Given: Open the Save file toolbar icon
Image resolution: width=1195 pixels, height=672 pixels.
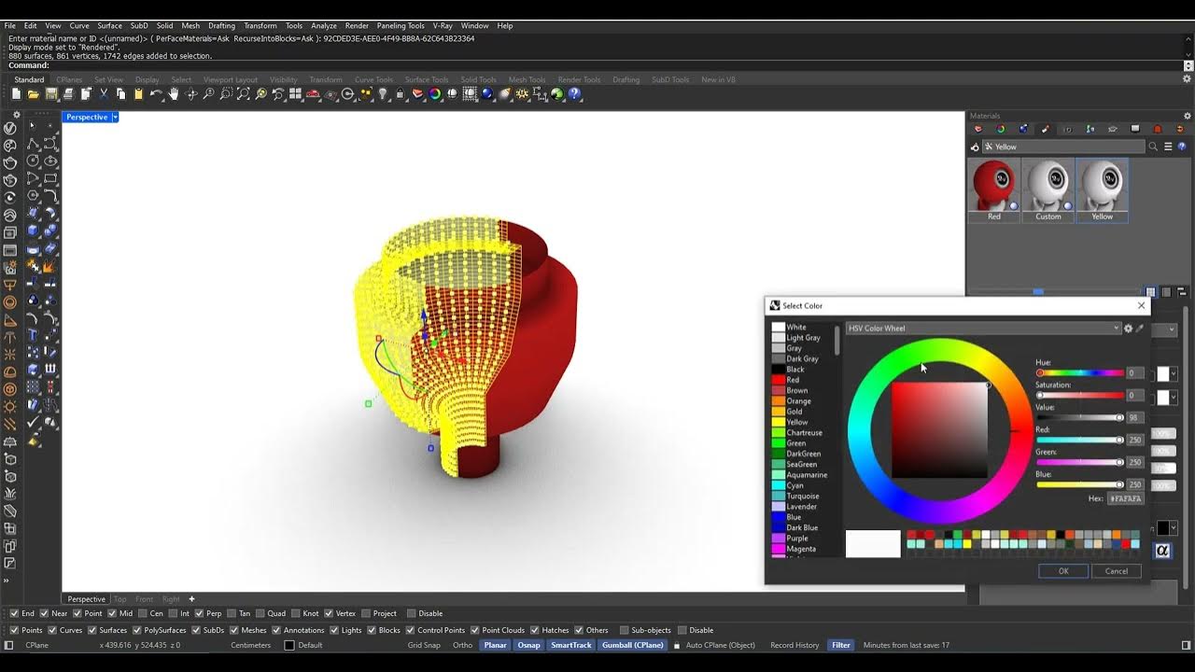Looking at the screenshot, I should [52, 93].
